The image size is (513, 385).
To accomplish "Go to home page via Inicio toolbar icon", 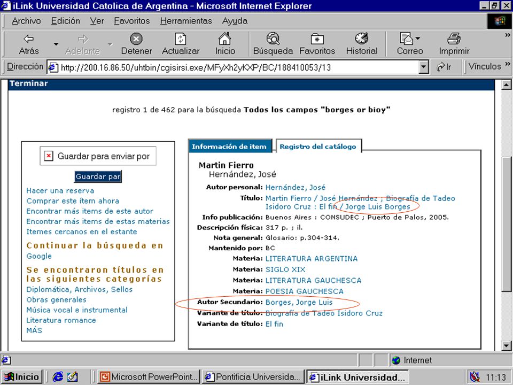I will pos(225,44).
